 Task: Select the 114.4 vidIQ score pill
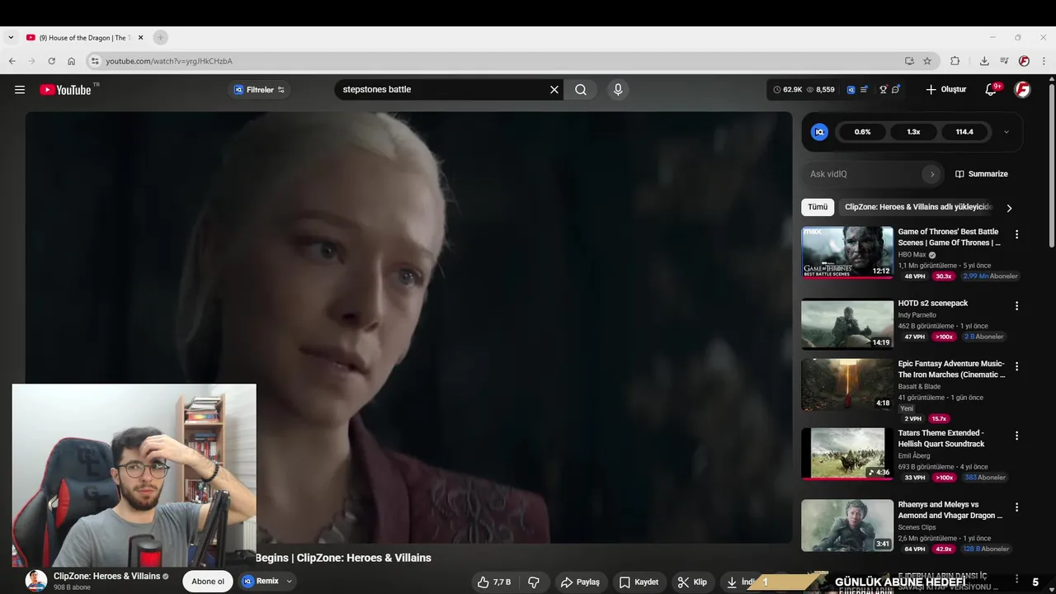(x=964, y=132)
